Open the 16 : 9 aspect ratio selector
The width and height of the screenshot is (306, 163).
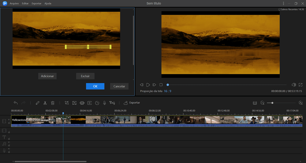point(167,91)
